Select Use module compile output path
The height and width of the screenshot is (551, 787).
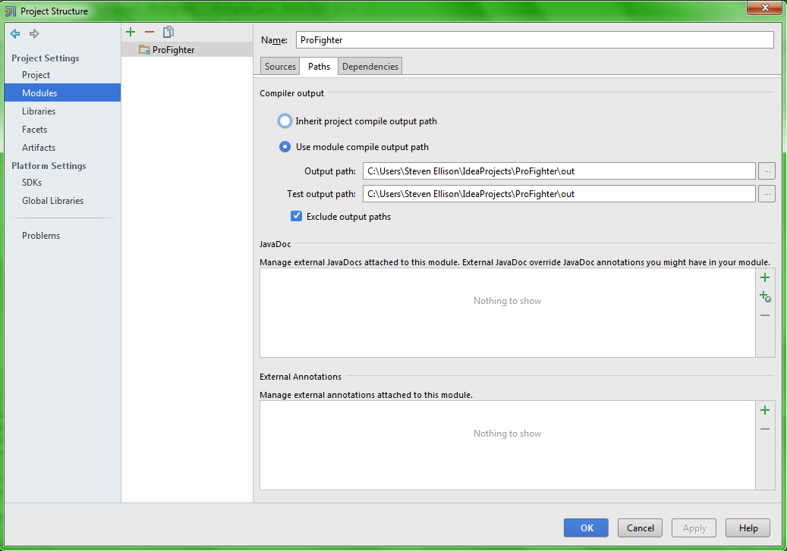point(285,147)
